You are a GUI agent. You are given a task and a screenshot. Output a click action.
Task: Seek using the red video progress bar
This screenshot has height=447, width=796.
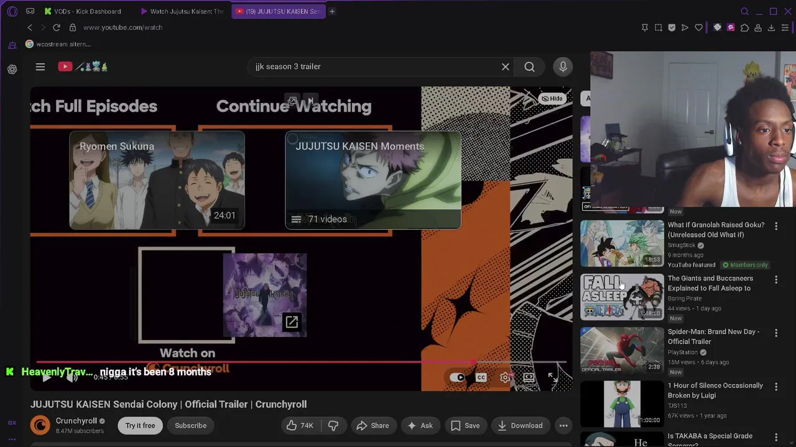tap(302, 362)
